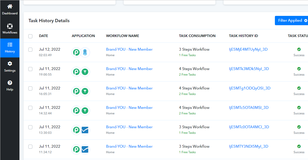The width and height of the screenshot is (308, 160).
Task: Click the Pabbly icon in 16:05:31 row
Action: pos(76,91)
